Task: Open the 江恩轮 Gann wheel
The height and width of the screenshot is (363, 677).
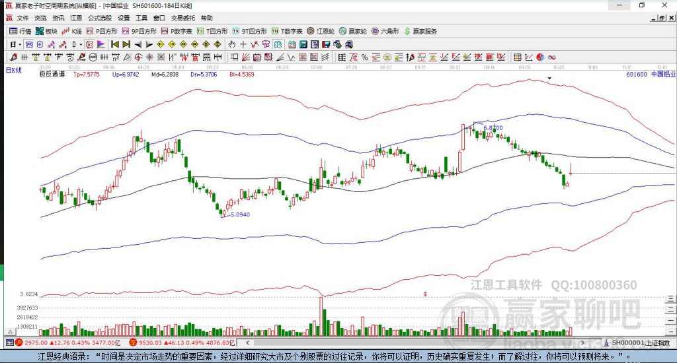Action: 321,31
